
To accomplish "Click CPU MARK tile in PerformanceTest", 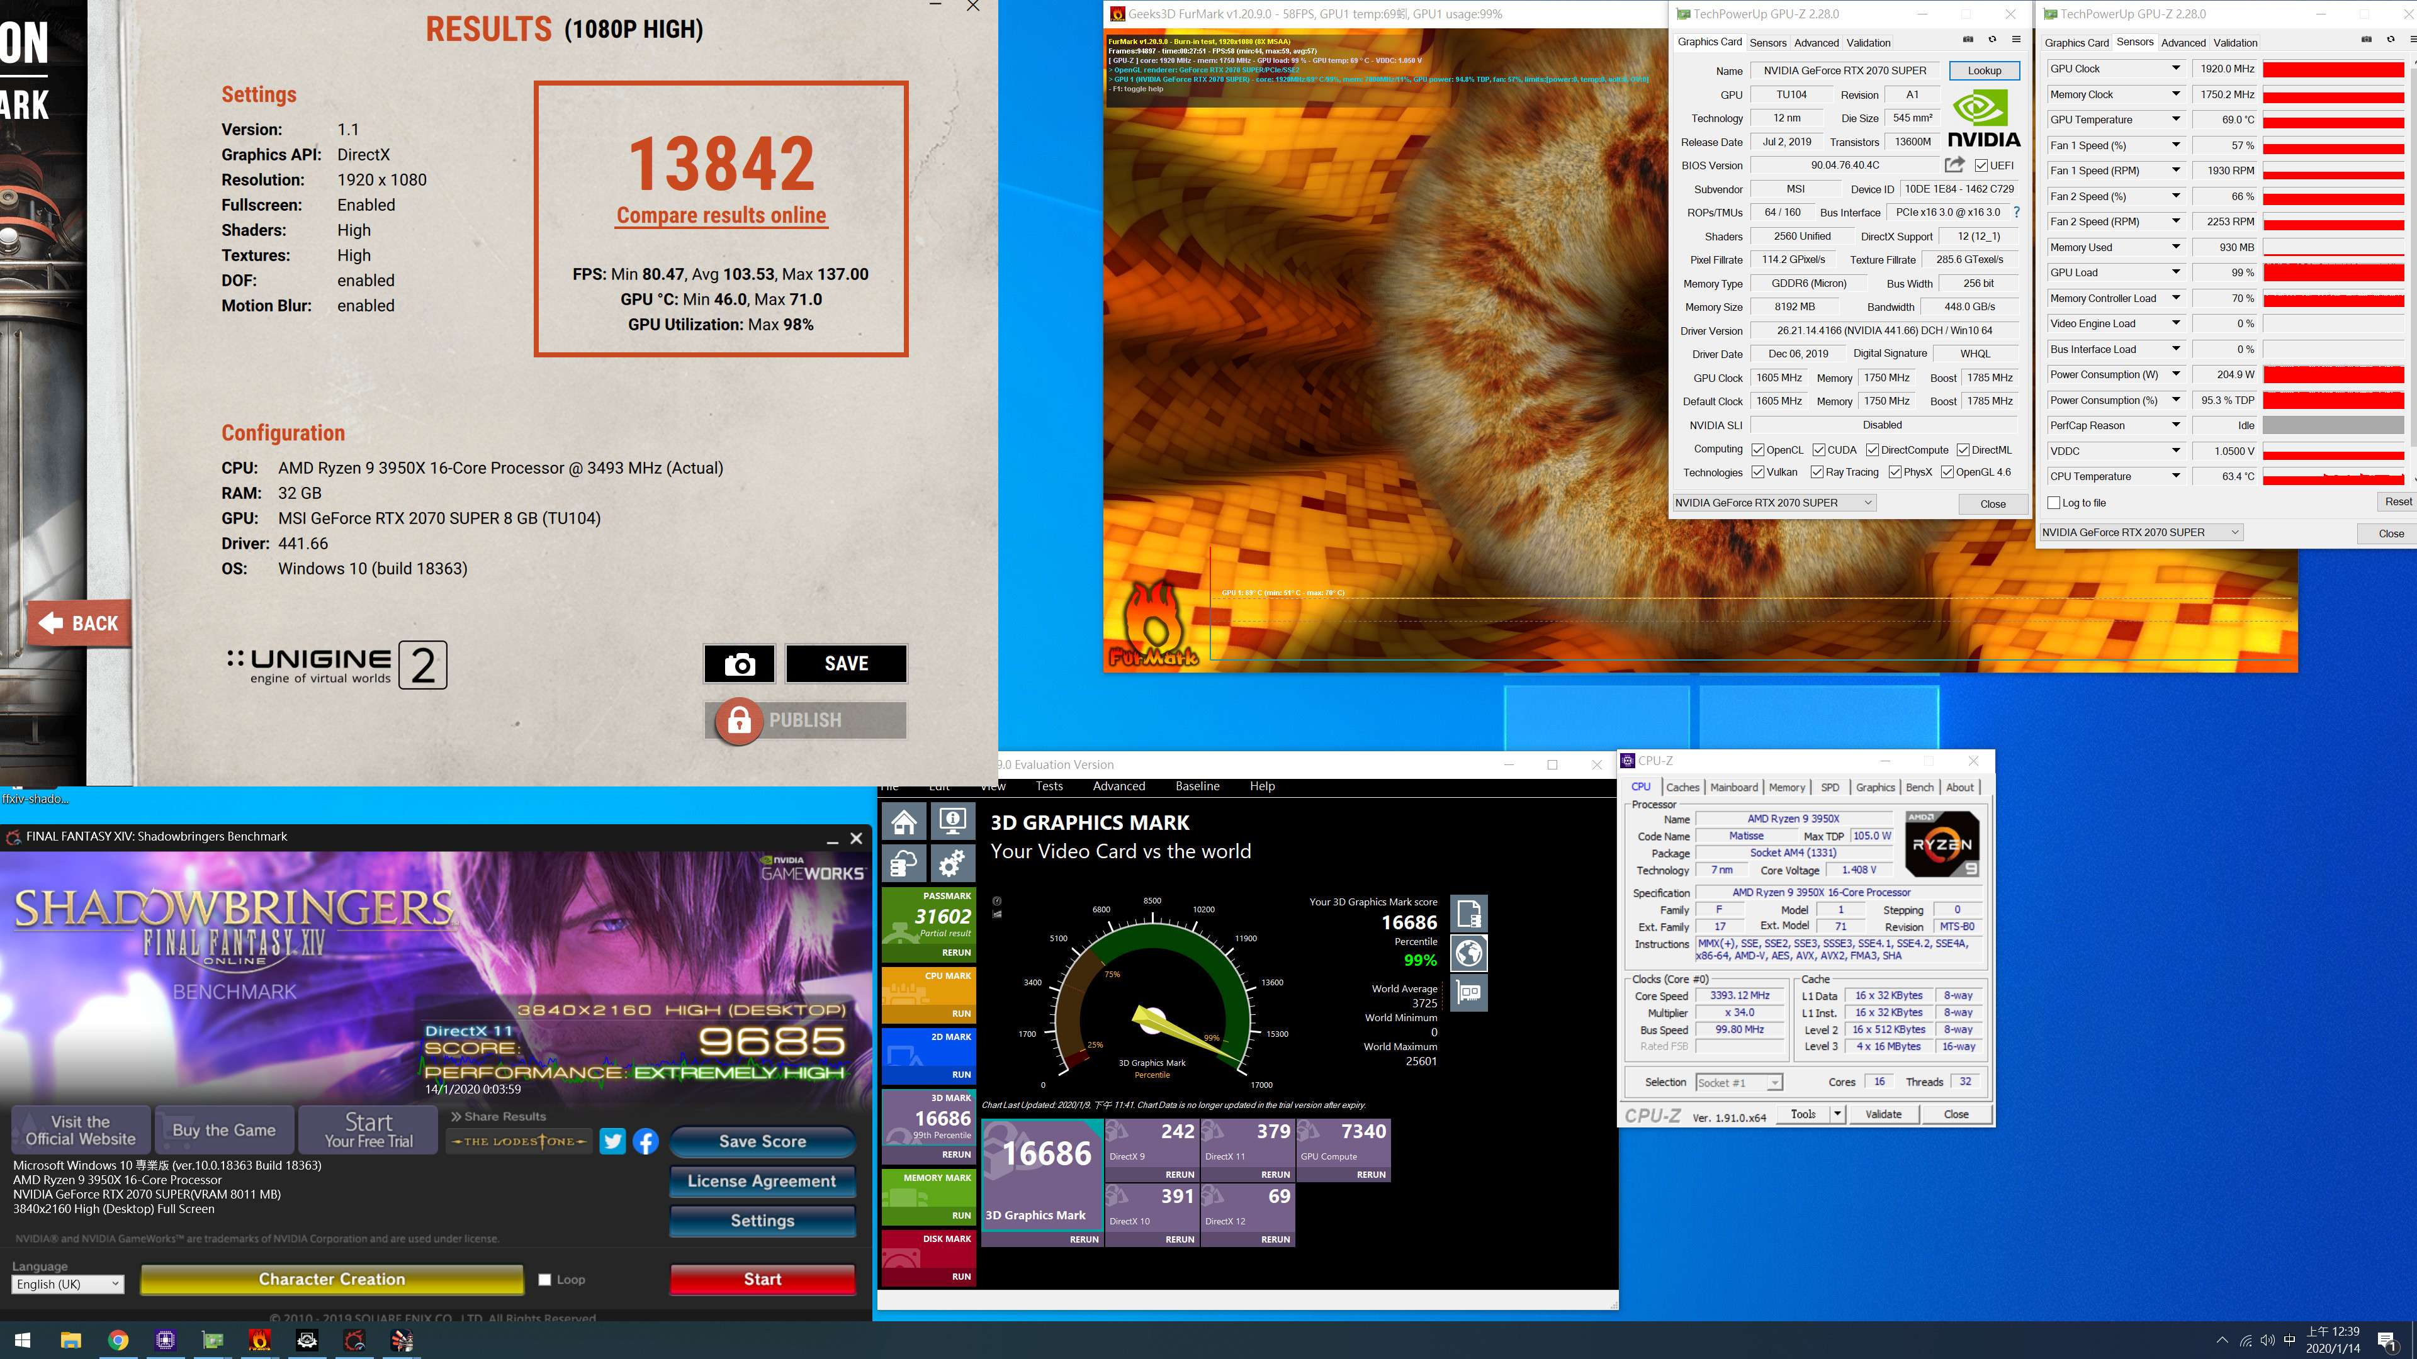I will [929, 994].
